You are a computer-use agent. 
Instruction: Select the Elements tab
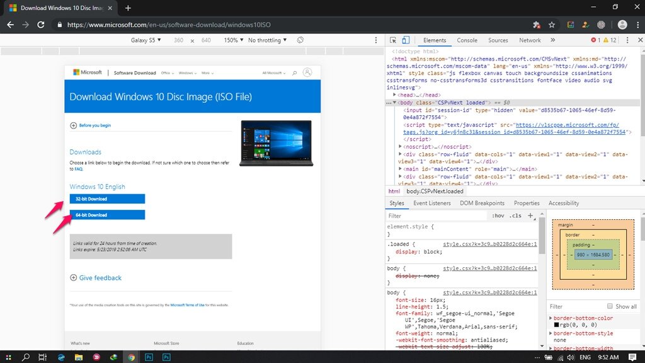[x=435, y=40]
